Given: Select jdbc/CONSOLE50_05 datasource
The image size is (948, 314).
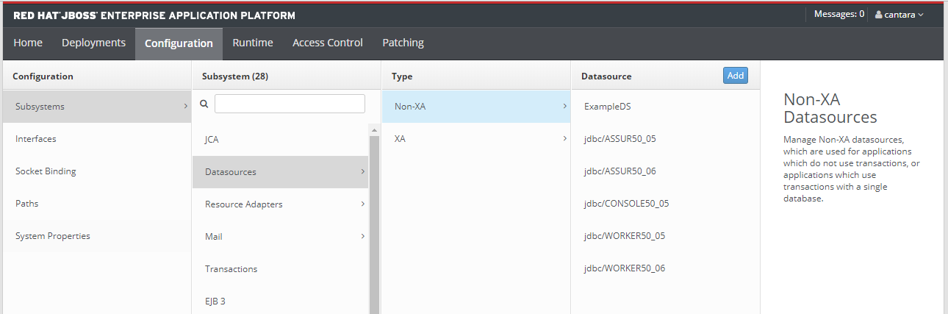Looking at the screenshot, I should pyautogui.click(x=626, y=204).
